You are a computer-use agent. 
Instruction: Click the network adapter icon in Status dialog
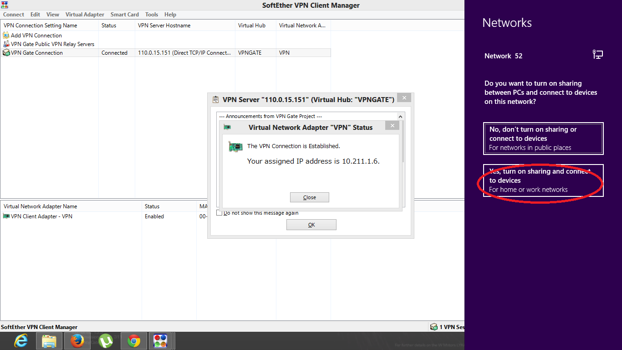[235, 146]
